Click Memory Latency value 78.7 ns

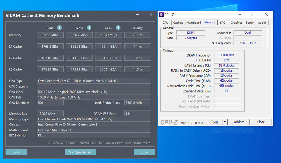(x=138, y=35)
